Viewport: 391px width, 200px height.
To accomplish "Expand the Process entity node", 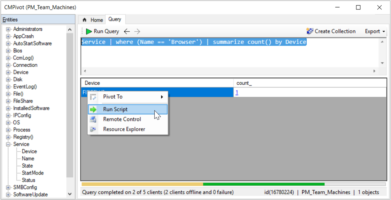I will (9, 130).
